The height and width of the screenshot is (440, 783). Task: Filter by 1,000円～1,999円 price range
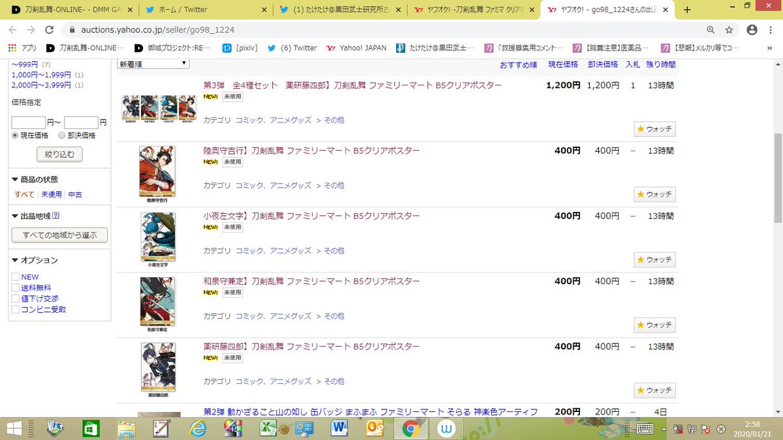(42, 75)
